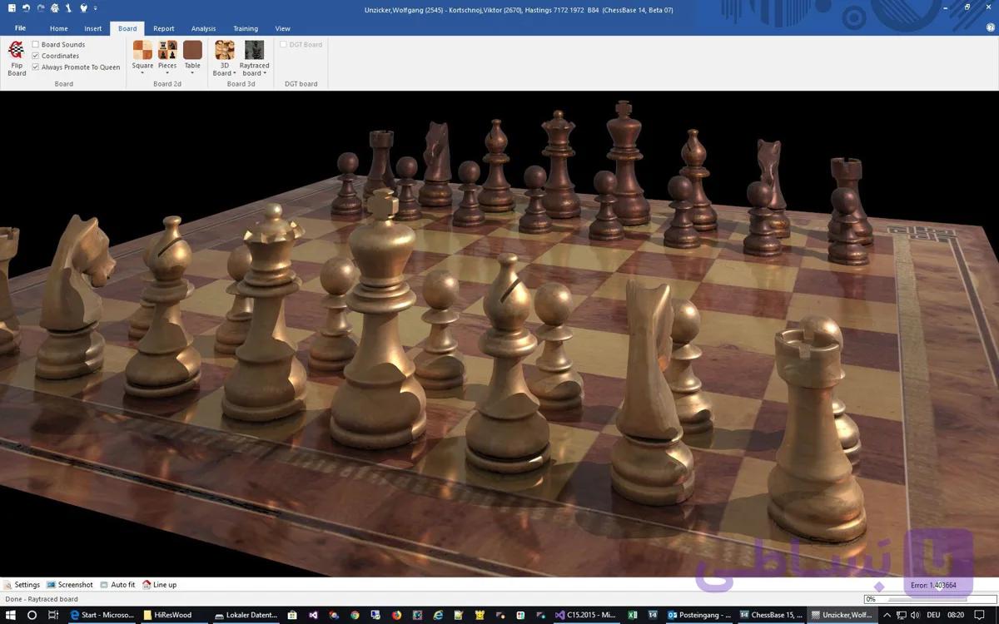Open the Excel taskbar icon
The width and height of the screenshot is (999, 624).
[632, 615]
